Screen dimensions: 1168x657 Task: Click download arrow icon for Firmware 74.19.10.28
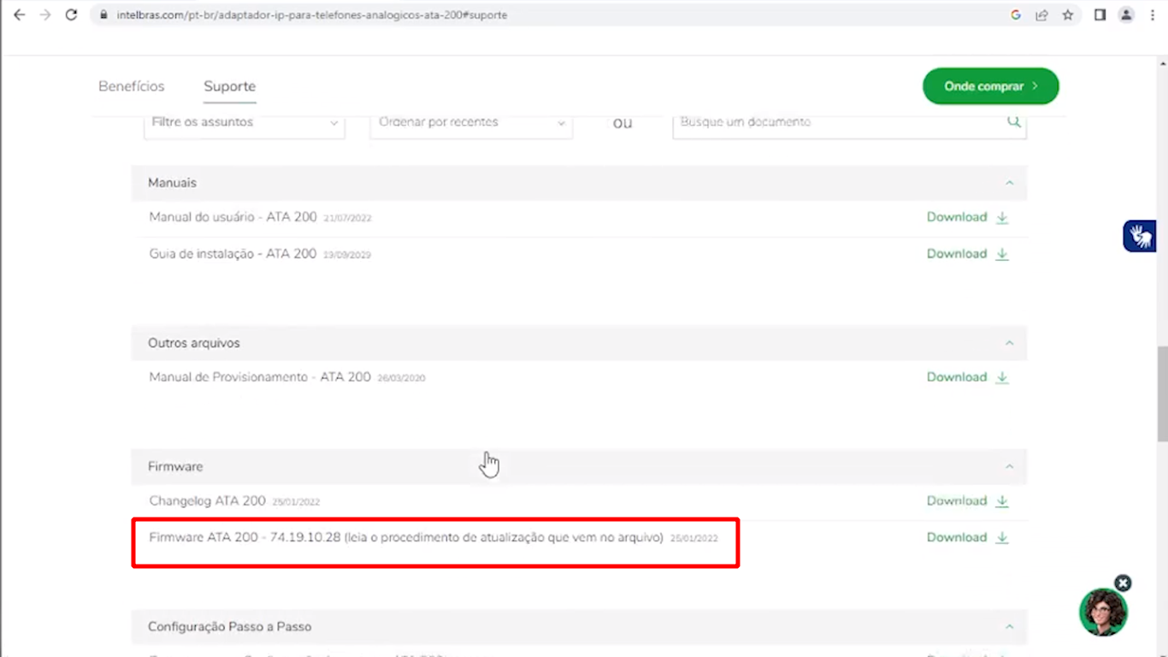[1002, 538]
